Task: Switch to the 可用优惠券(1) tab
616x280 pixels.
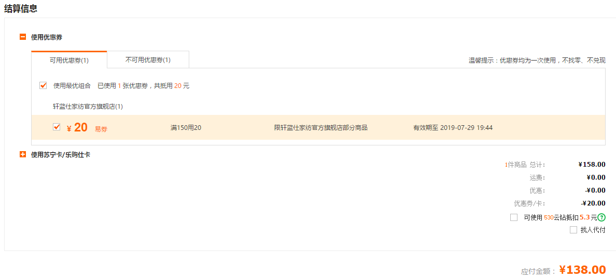Action: click(69, 60)
